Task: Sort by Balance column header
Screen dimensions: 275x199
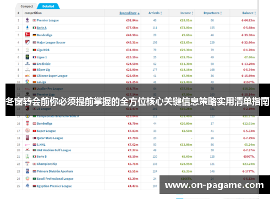Action: 249,13
